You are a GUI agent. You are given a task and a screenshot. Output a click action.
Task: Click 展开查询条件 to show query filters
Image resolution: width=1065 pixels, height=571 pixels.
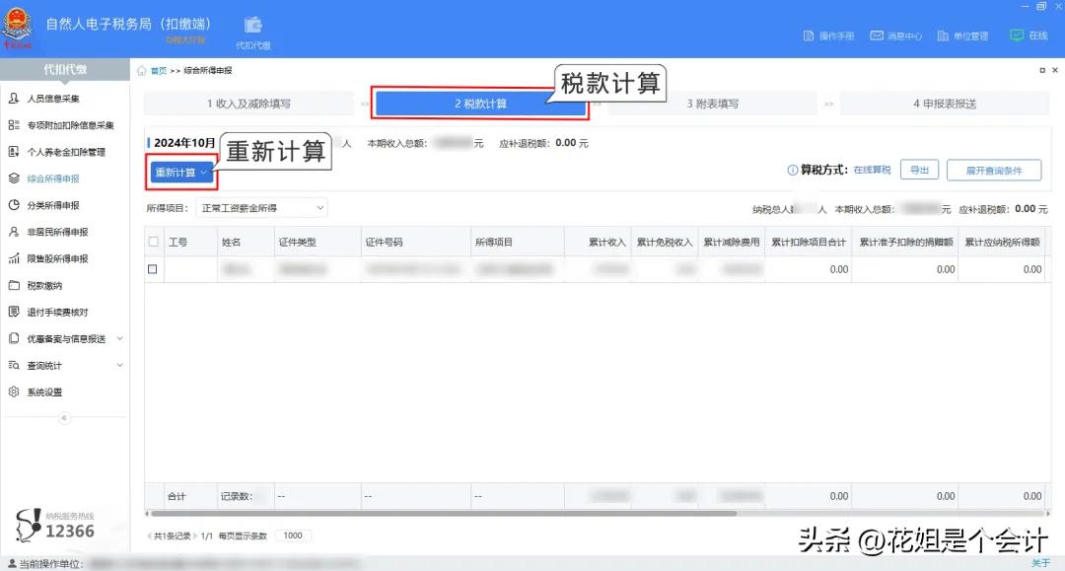995,169
